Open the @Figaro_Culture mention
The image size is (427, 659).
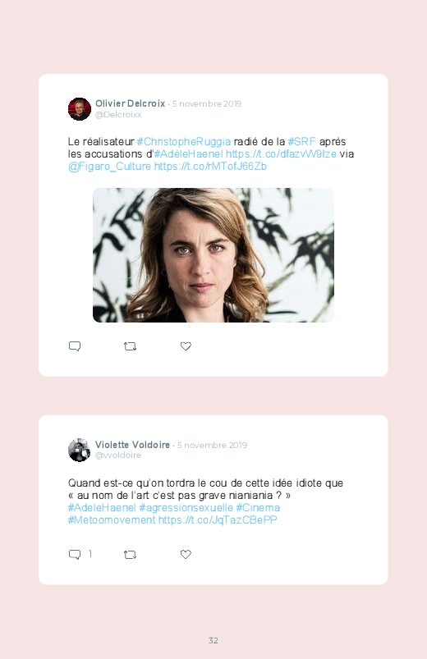[x=109, y=167]
